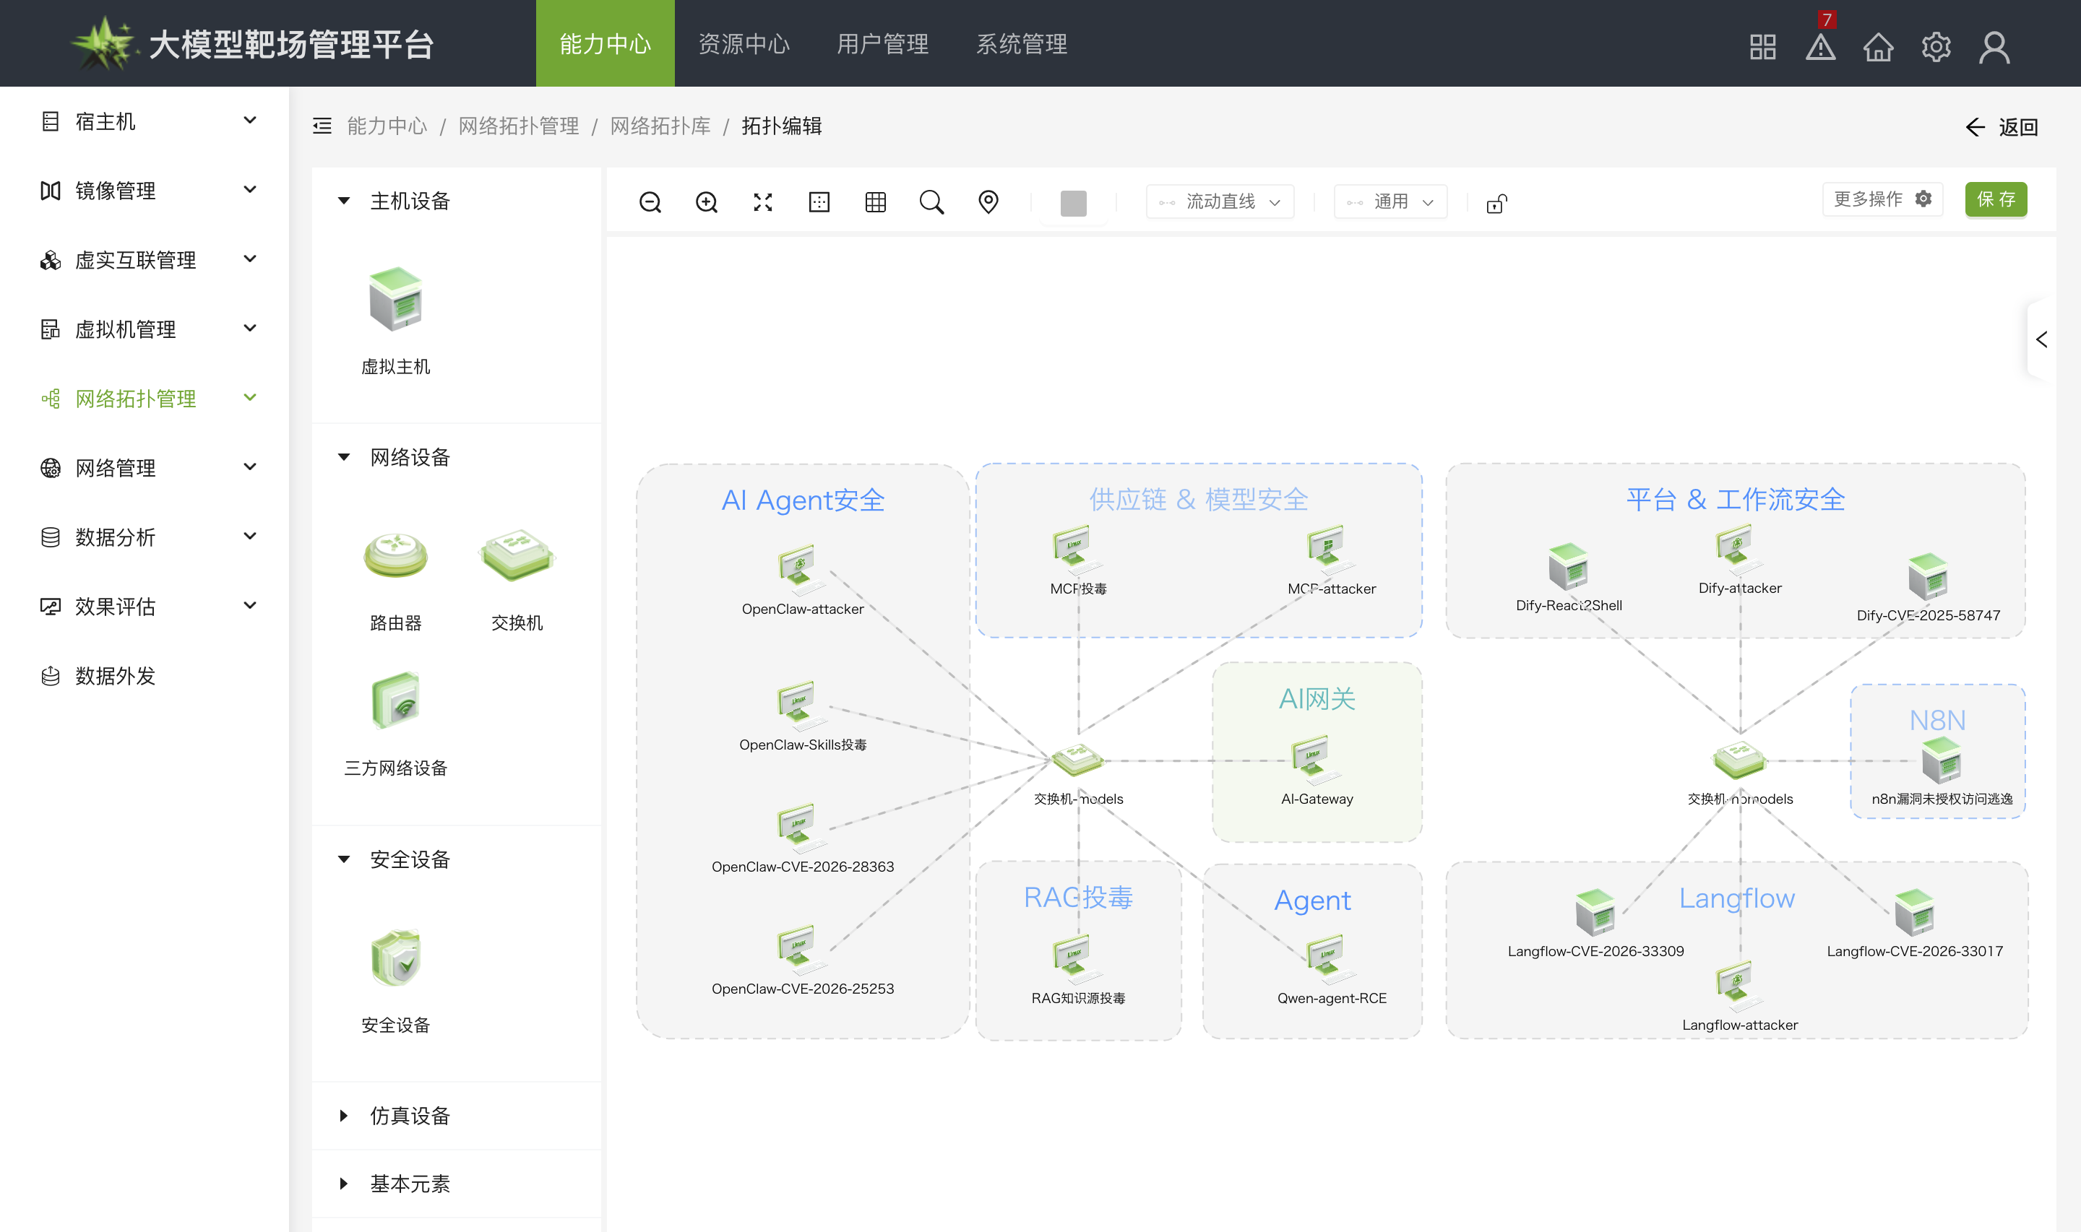The height and width of the screenshot is (1232, 2081).
Task: Save the topology with 保存 button
Action: pos(1996,199)
